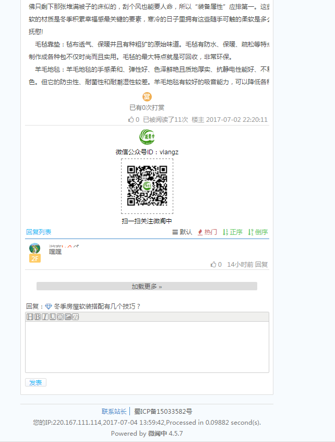Like the 2F reply thumbs-up icon
Image resolution: width=335 pixels, height=442 pixels.
pos(213,264)
